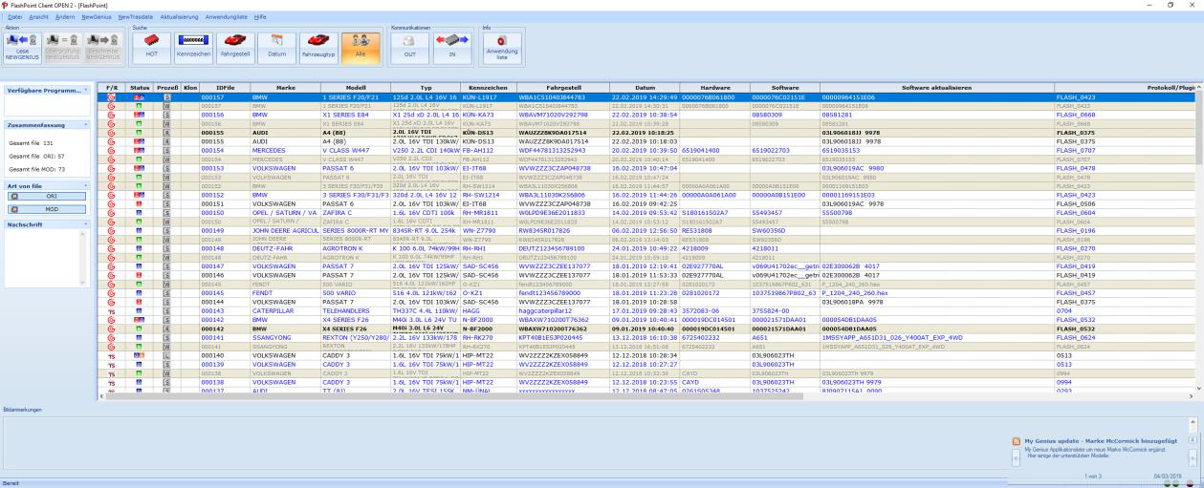Click the OUT communication button

pyautogui.click(x=409, y=46)
